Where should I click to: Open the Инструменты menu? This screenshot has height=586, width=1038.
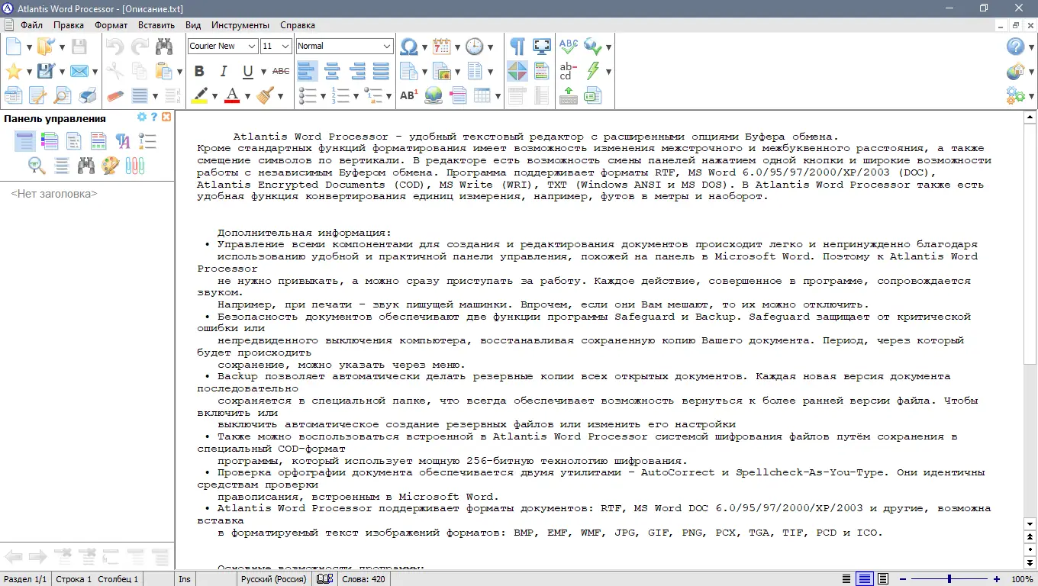pos(240,24)
